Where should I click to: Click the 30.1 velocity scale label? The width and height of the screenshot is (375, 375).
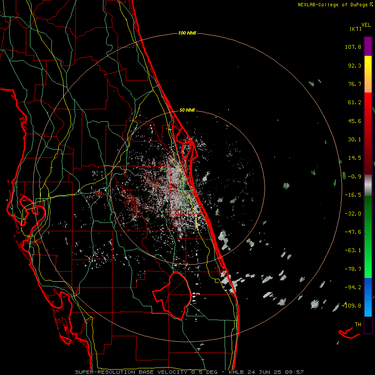(x=355, y=140)
